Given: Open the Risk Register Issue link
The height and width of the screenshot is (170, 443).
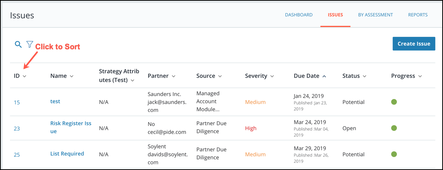Looking at the screenshot, I should pos(71,127).
